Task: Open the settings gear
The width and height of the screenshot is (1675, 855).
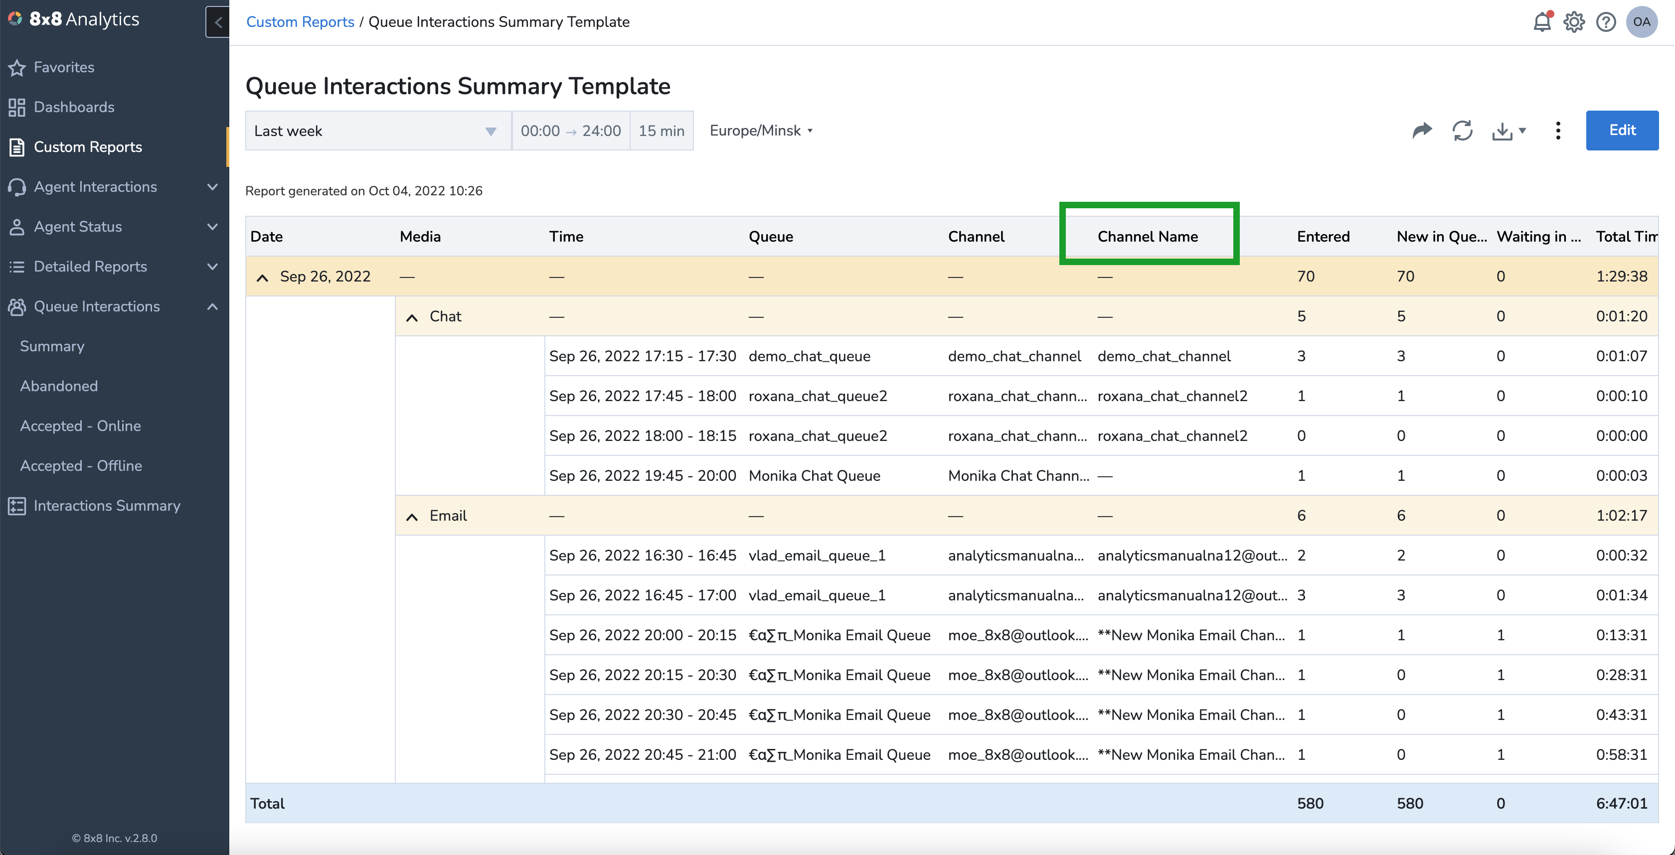Action: [1574, 22]
